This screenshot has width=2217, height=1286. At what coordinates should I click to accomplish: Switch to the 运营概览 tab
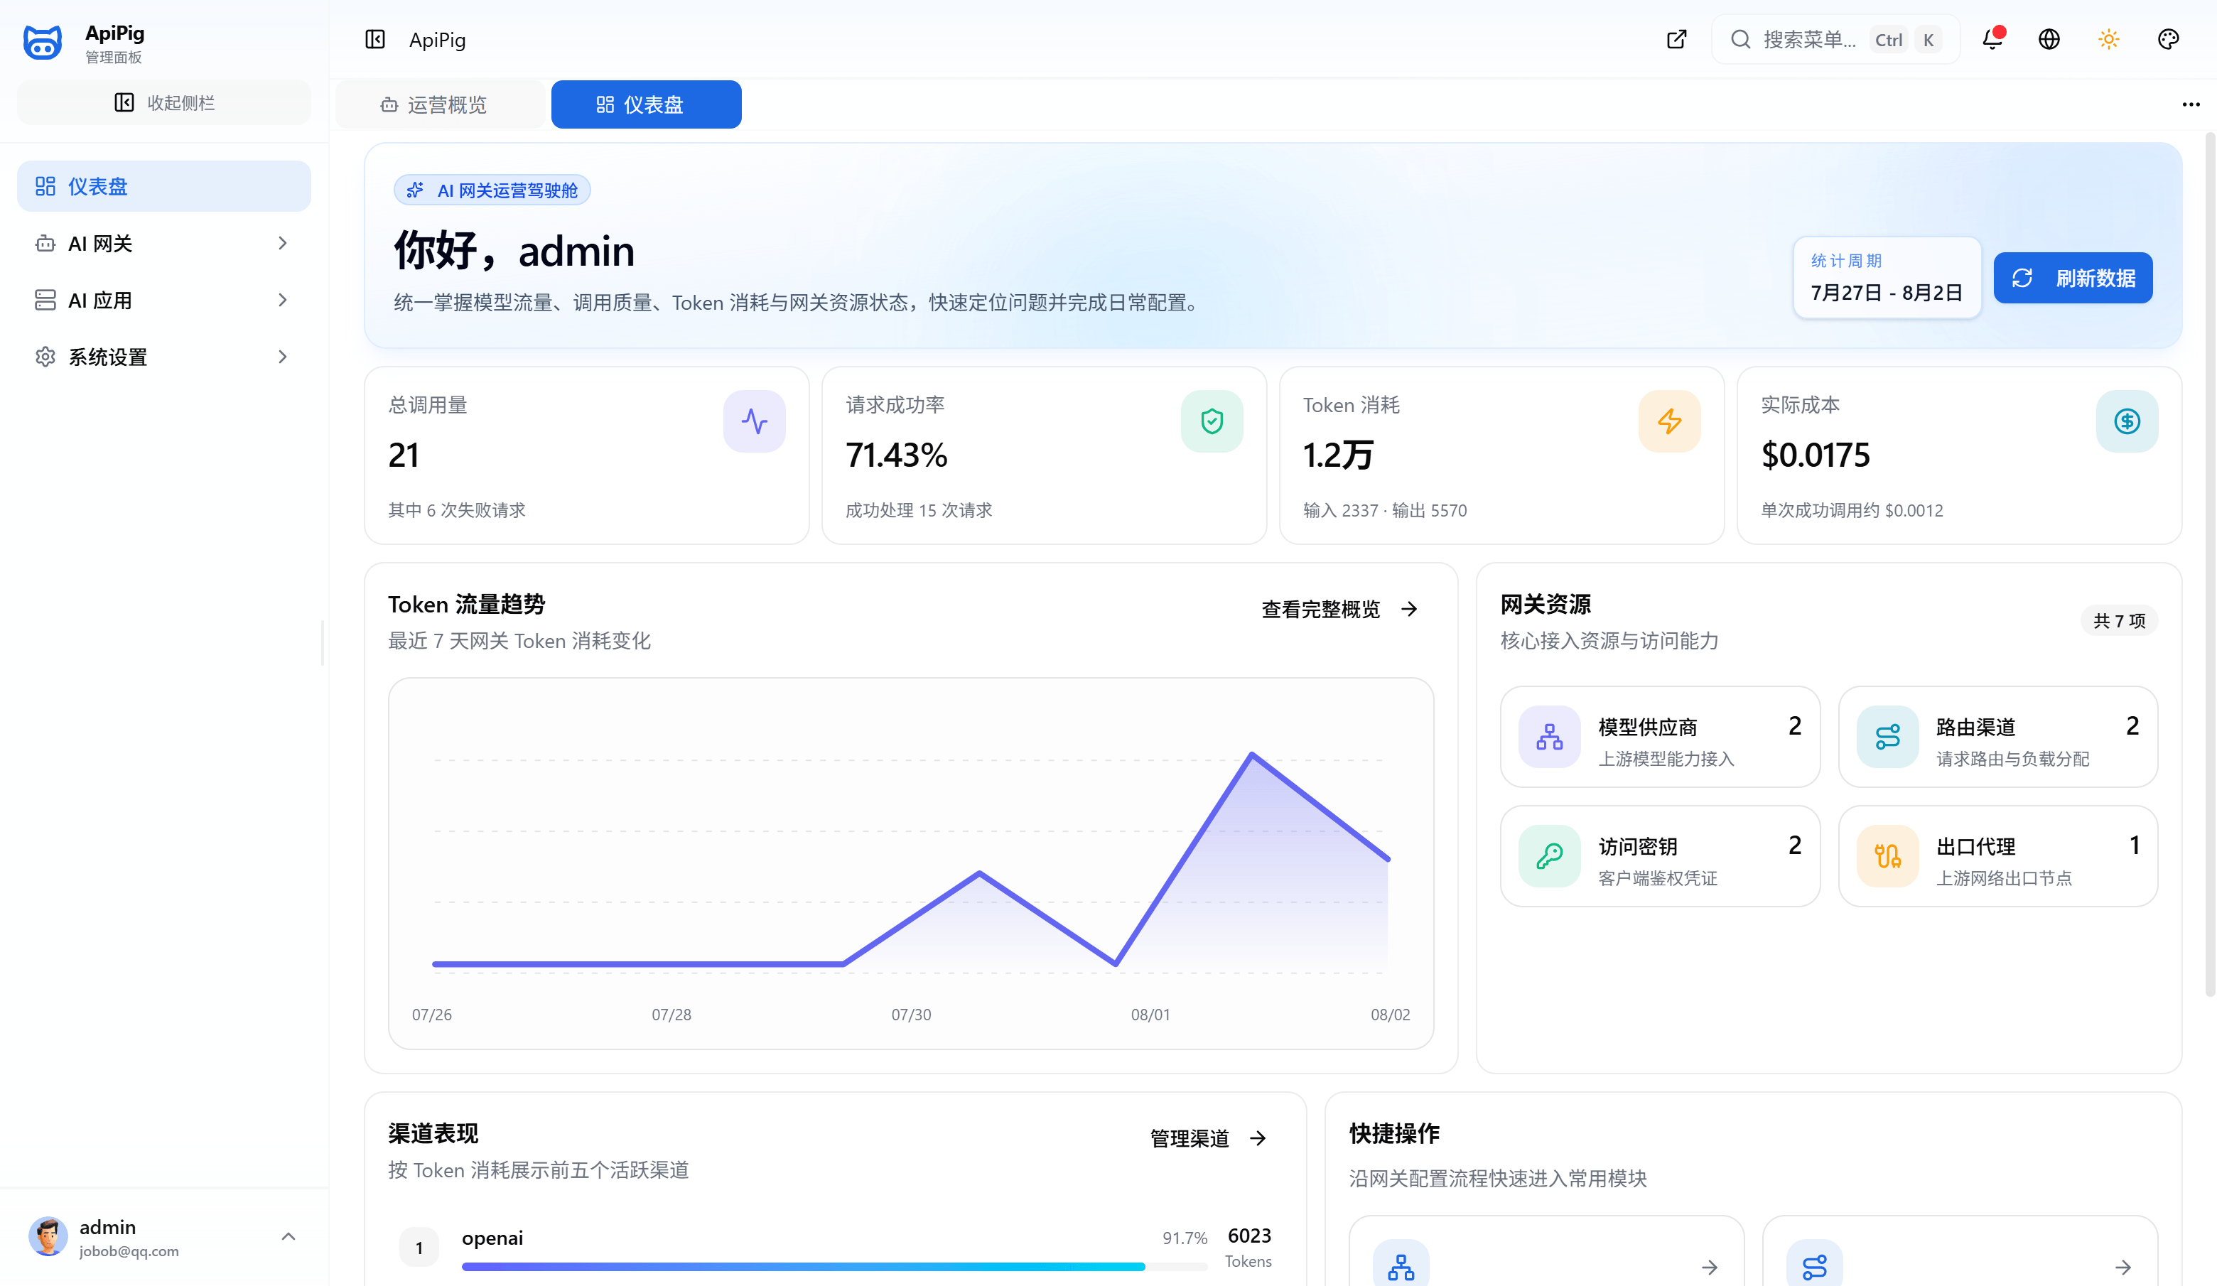(x=435, y=104)
